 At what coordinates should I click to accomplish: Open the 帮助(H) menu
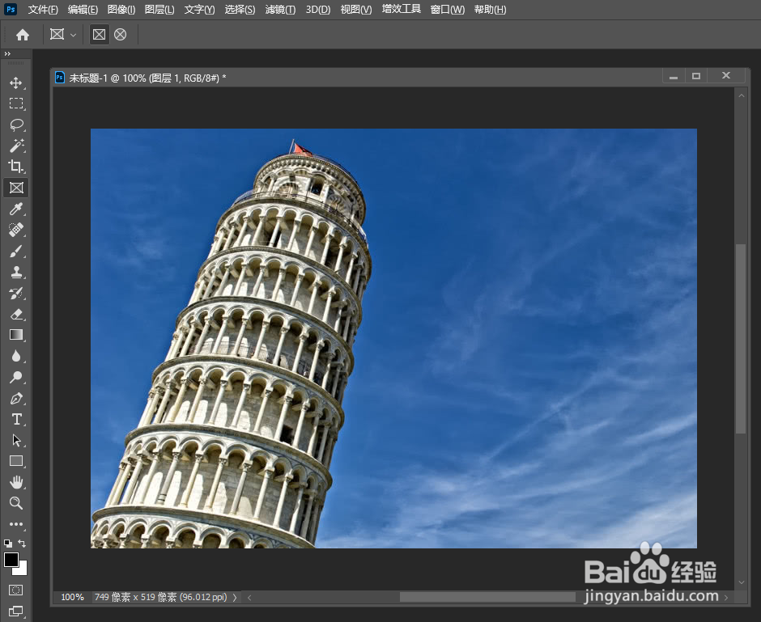pos(490,9)
